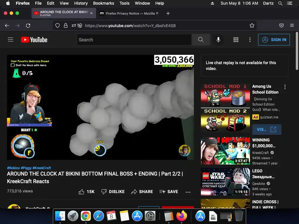
Task: Open Notes from the dock
Action: 124,216
